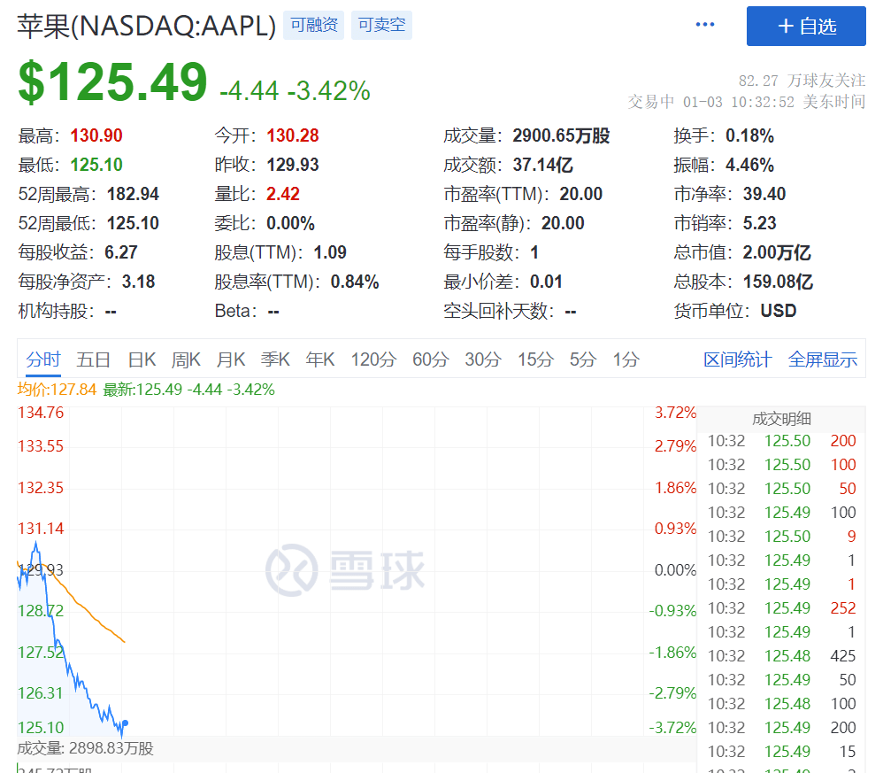
Task: Switch to the 月K chart tab
Action: click(231, 359)
